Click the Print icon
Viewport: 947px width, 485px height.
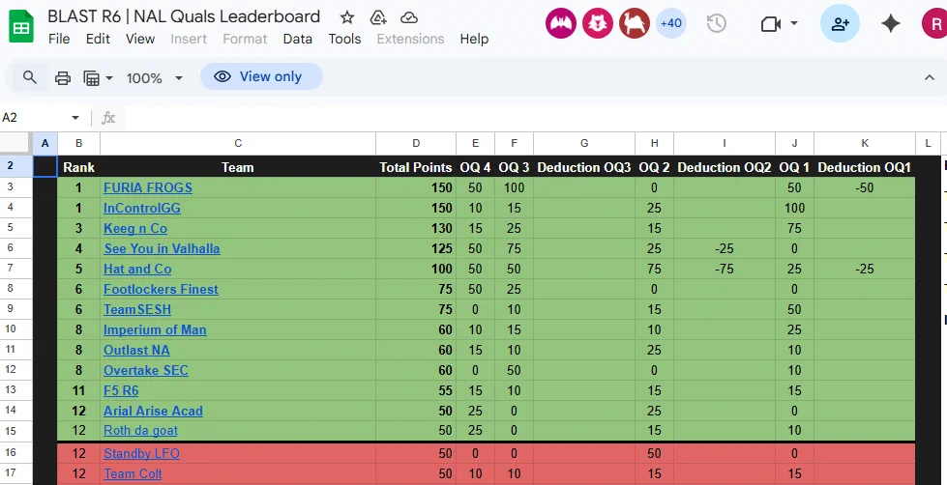click(x=63, y=78)
